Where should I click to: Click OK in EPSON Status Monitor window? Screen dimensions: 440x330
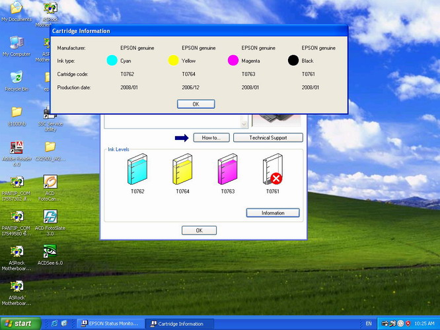point(199,230)
